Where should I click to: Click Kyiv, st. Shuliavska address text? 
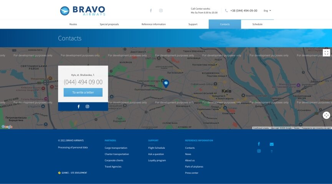[83, 75]
